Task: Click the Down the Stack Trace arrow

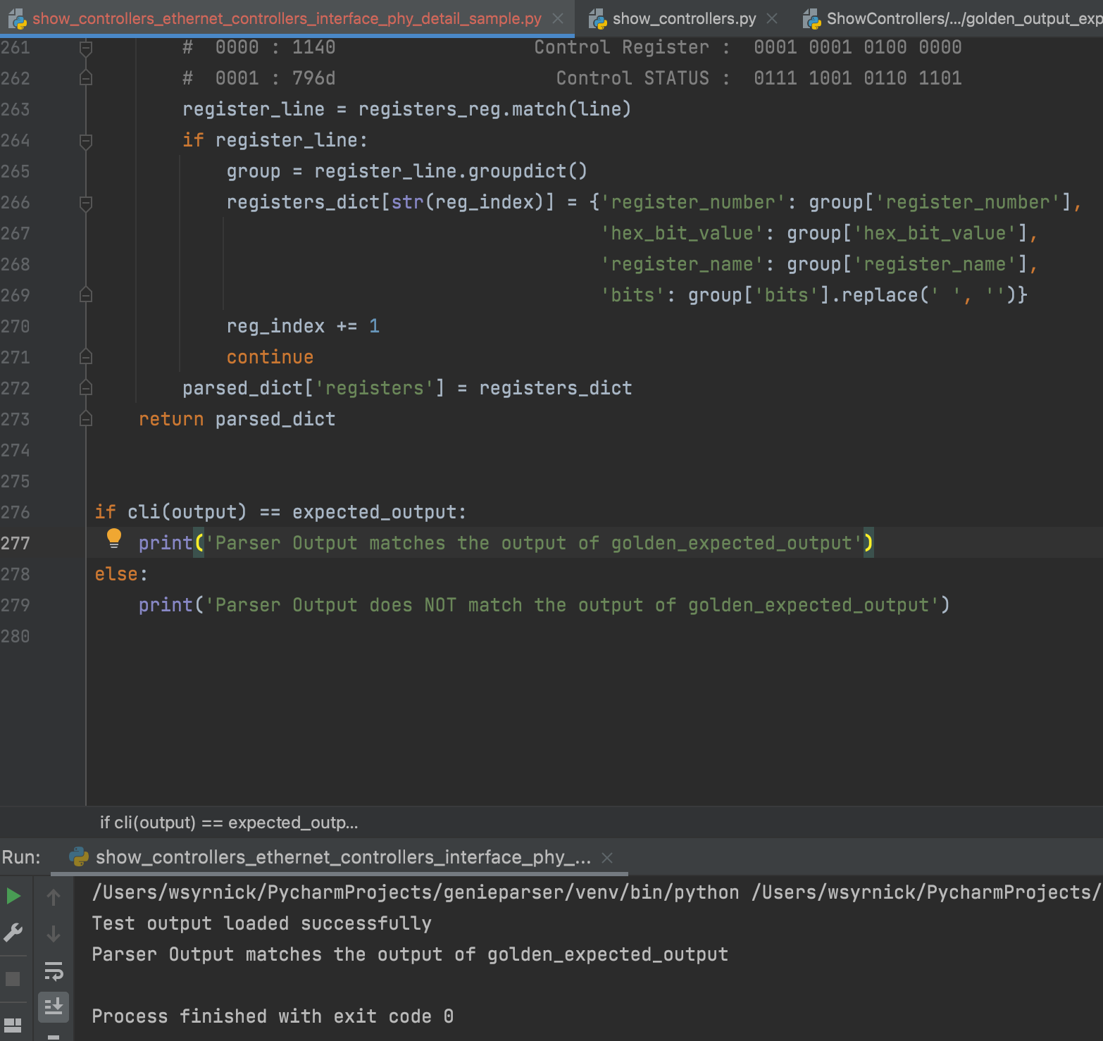Action: (x=54, y=933)
